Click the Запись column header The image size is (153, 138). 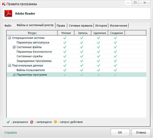83,33
